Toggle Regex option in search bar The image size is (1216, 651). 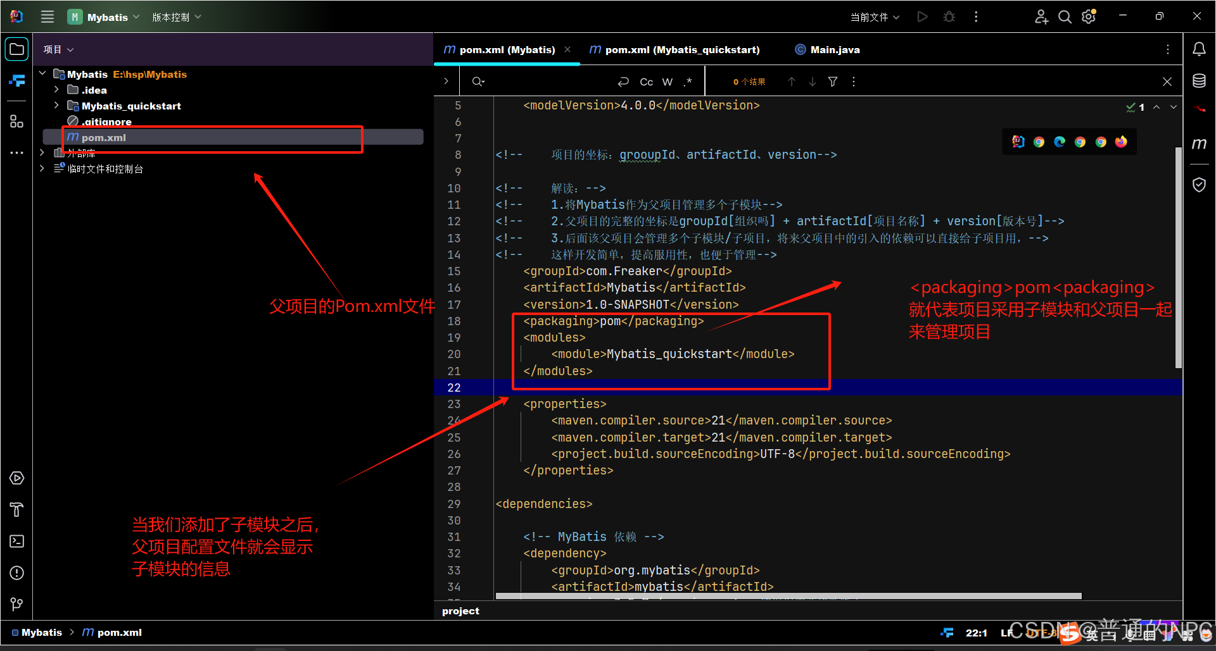click(x=688, y=82)
